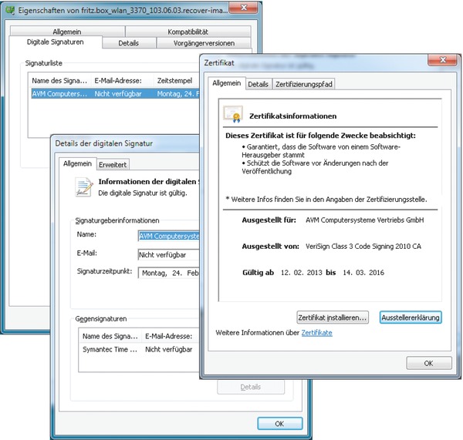
Task: Open Kompatibilität tab in properties window
Action: click(x=188, y=32)
